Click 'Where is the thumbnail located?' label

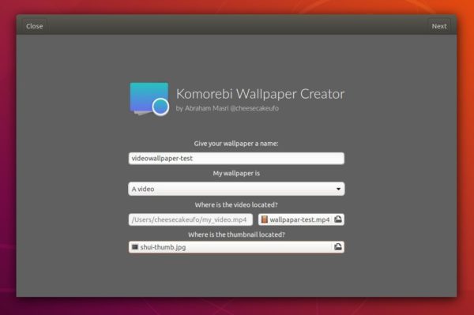[x=236, y=234]
